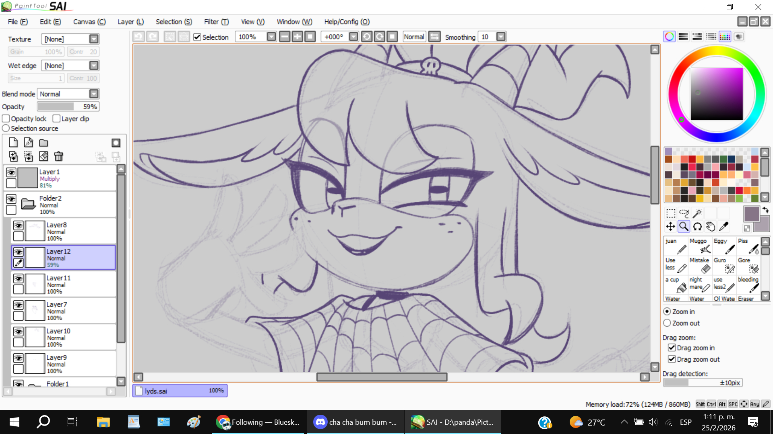This screenshot has height=434, width=773.
Task: Open the Smoothing value dropdown
Action: (x=500, y=37)
